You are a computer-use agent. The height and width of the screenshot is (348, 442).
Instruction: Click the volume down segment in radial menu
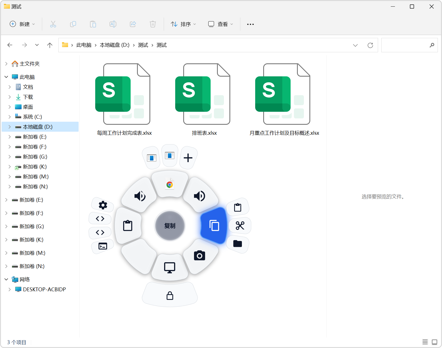coord(140,196)
